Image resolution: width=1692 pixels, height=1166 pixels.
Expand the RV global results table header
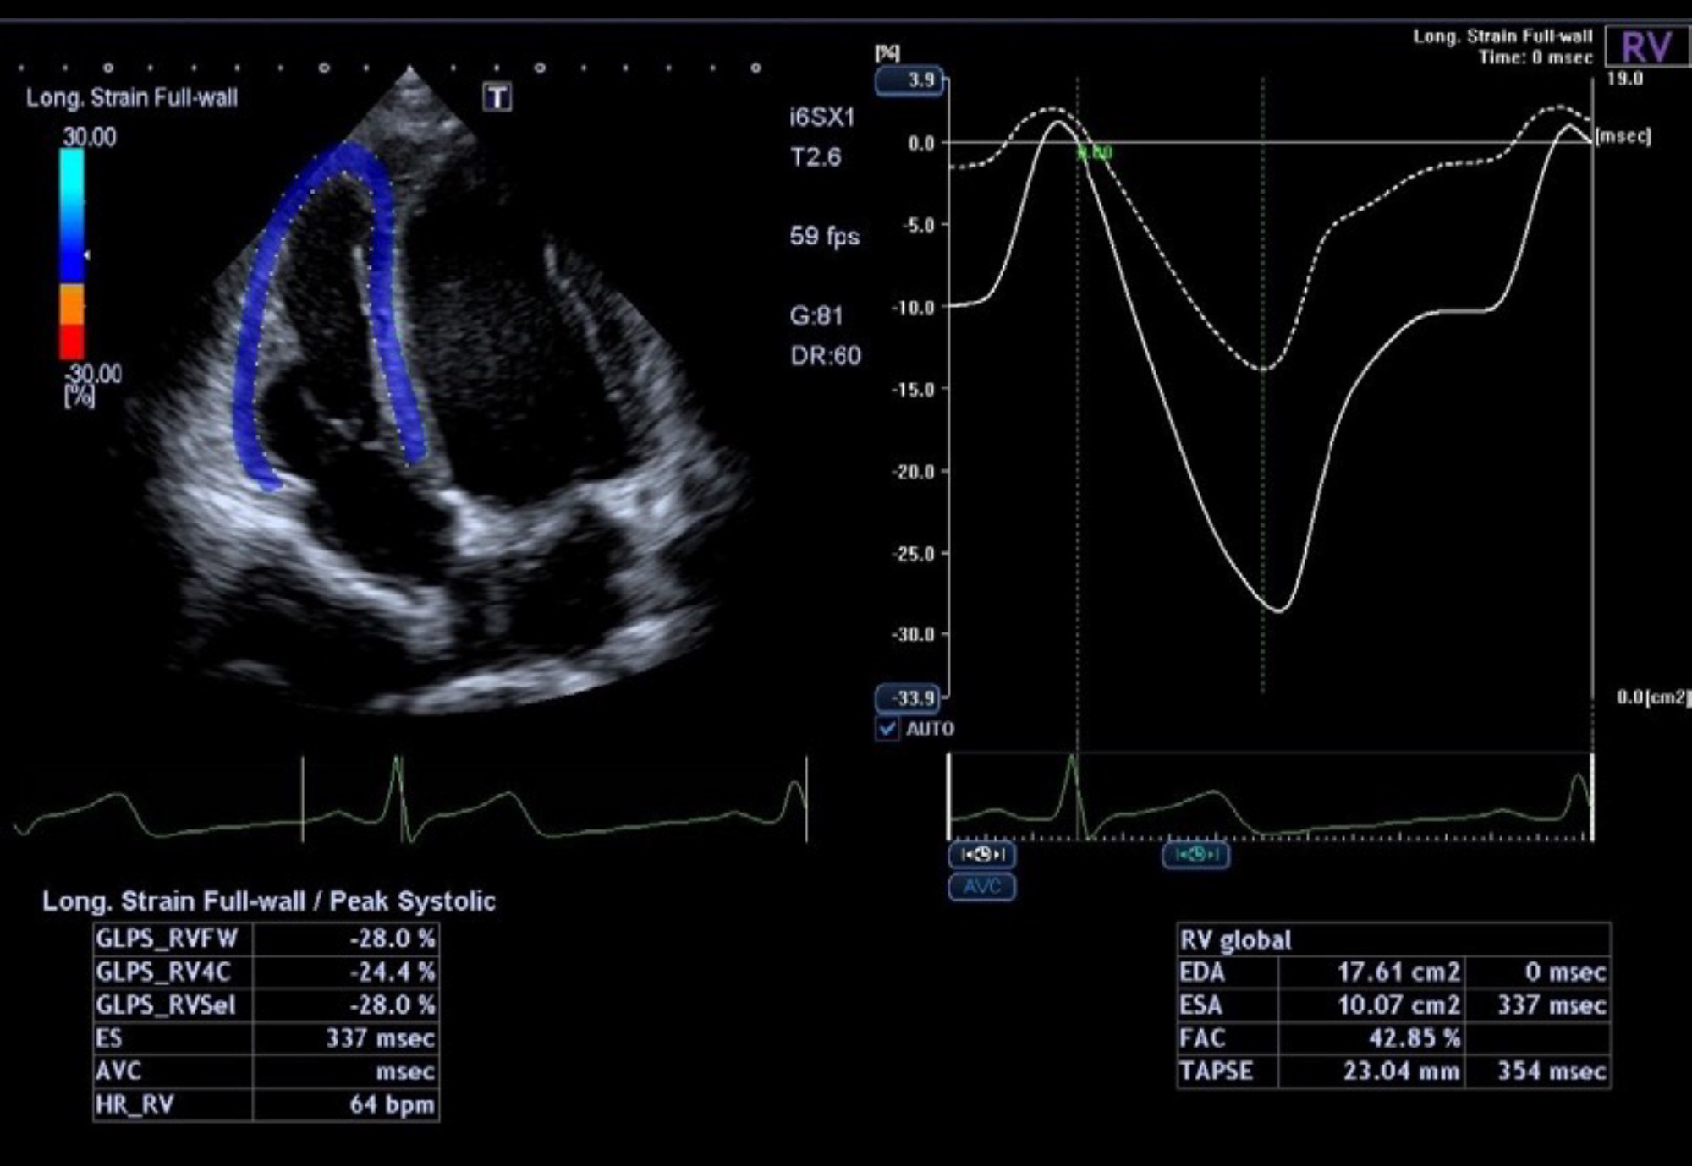click(x=1237, y=939)
